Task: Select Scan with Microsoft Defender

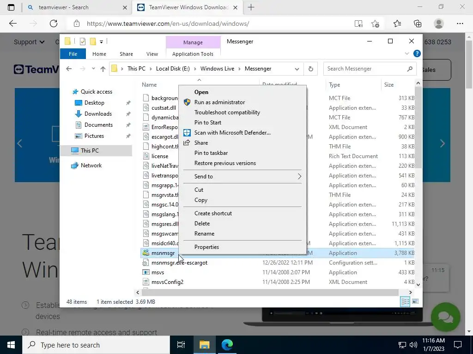Action: (x=232, y=133)
